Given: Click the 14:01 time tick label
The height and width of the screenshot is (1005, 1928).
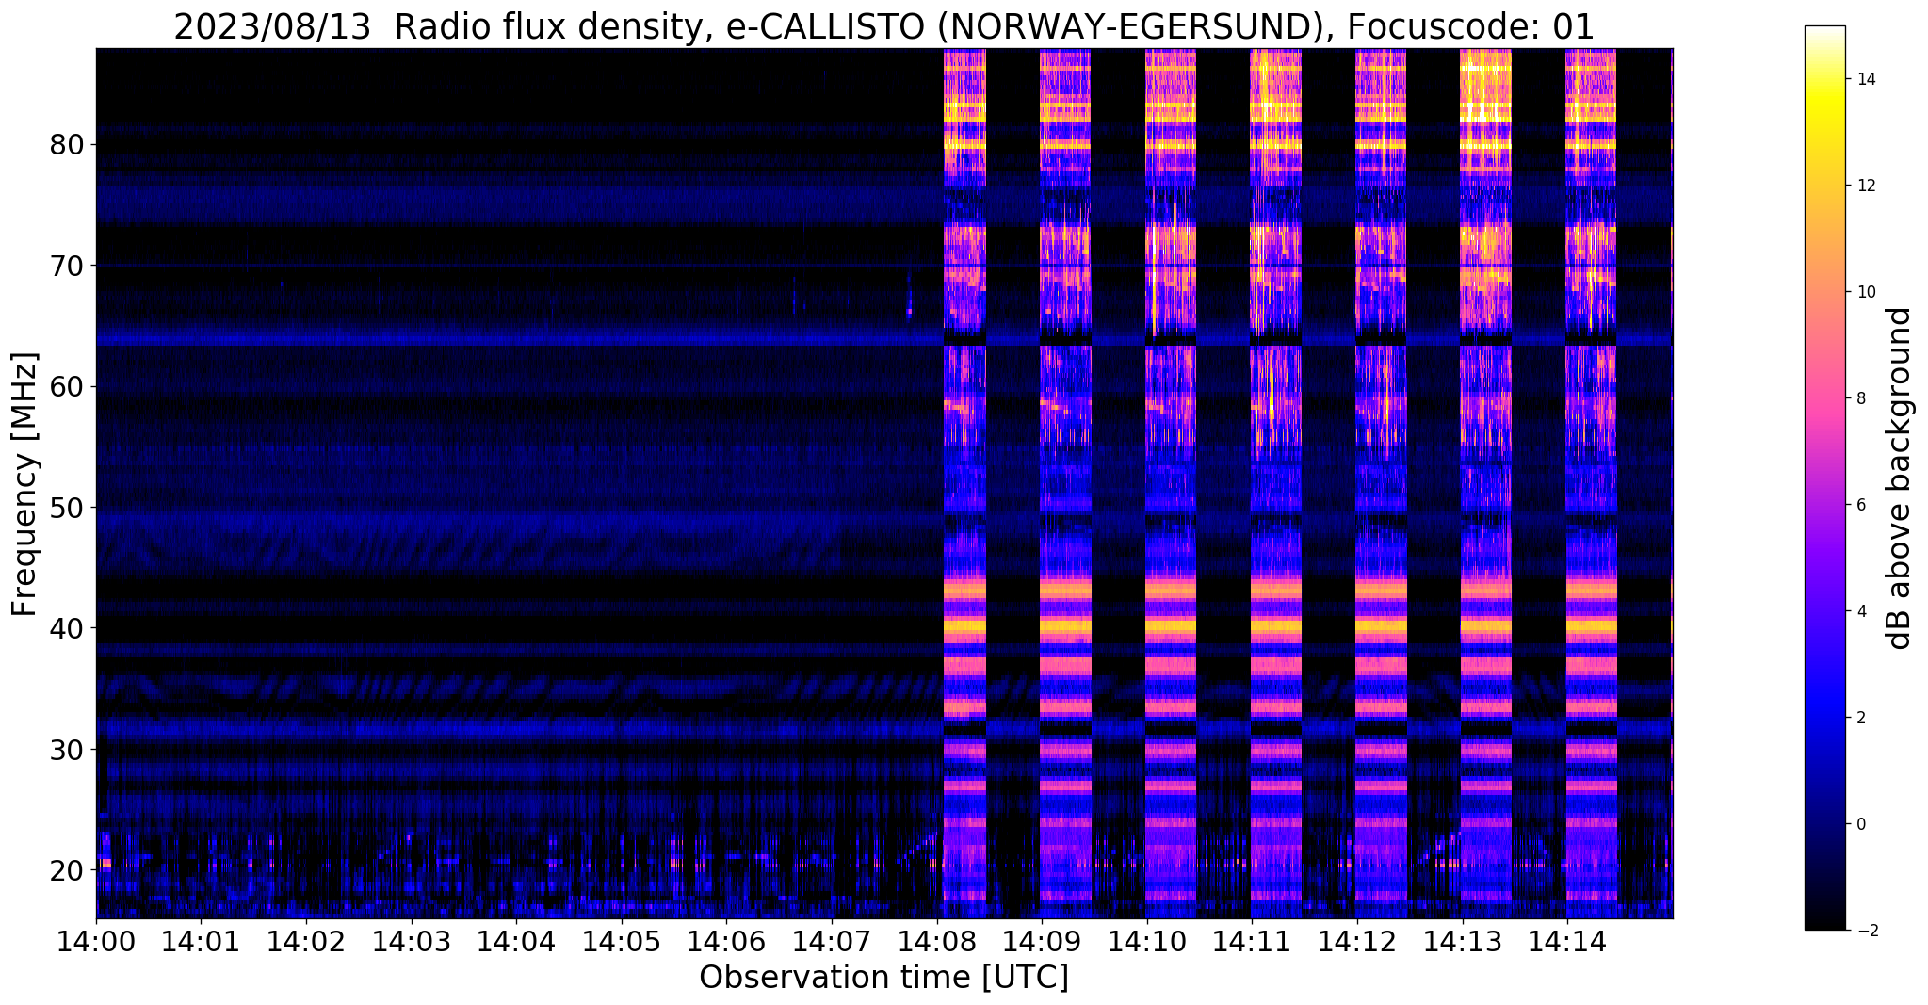Looking at the screenshot, I should tap(202, 941).
